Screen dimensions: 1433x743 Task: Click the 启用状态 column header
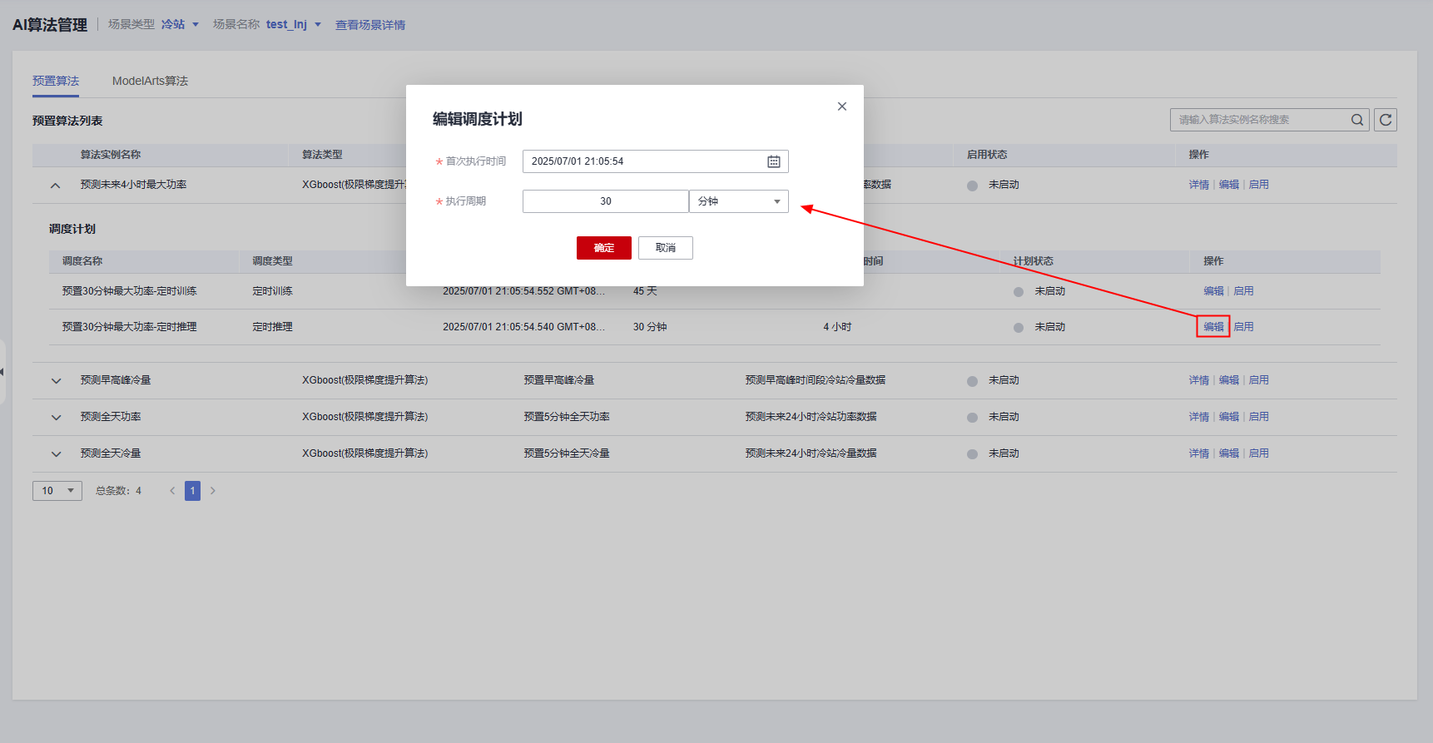point(987,155)
